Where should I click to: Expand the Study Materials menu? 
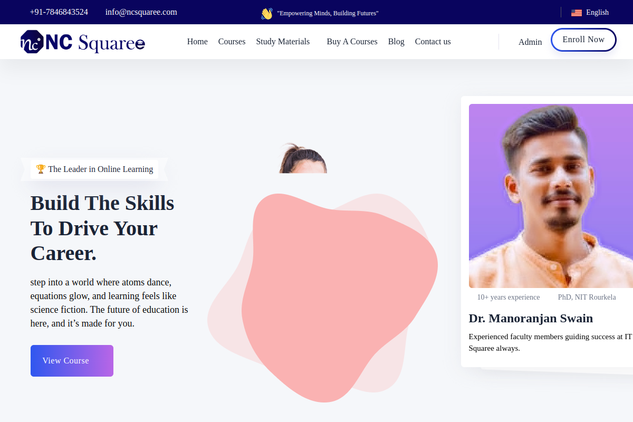tap(283, 42)
